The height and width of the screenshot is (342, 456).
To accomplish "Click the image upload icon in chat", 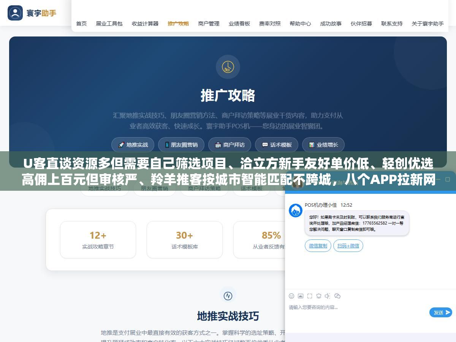I will (301, 296).
